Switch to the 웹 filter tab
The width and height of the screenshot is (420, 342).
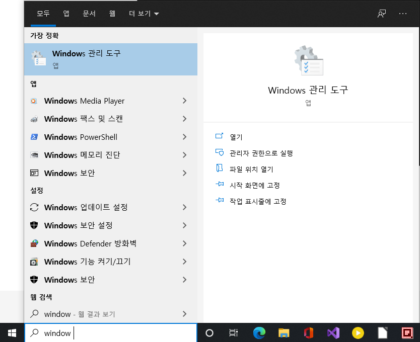click(x=112, y=14)
